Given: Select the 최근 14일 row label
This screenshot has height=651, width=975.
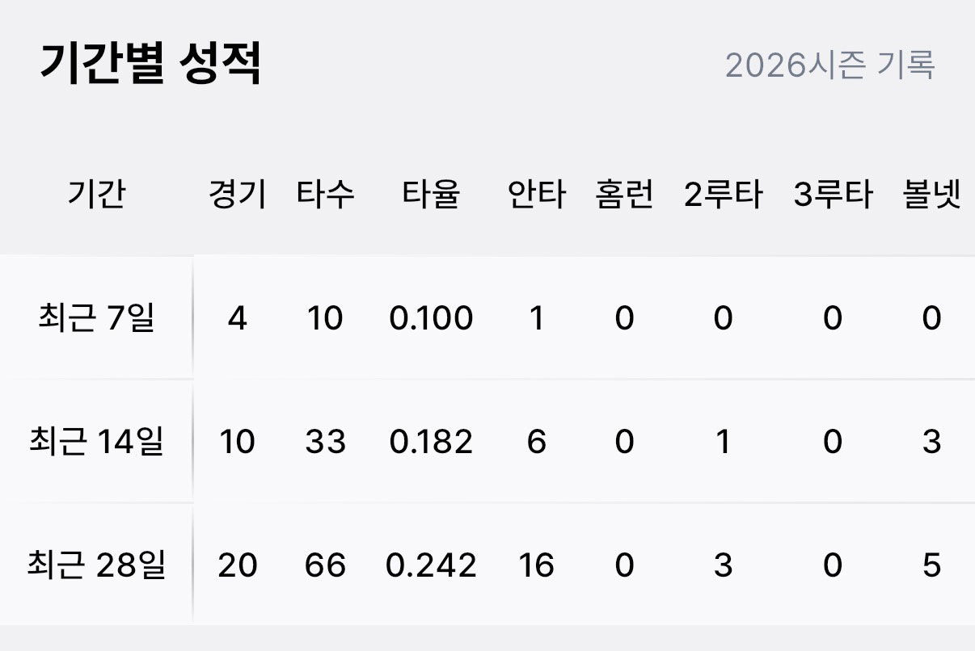Looking at the screenshot, I should (x=96, y=442).
